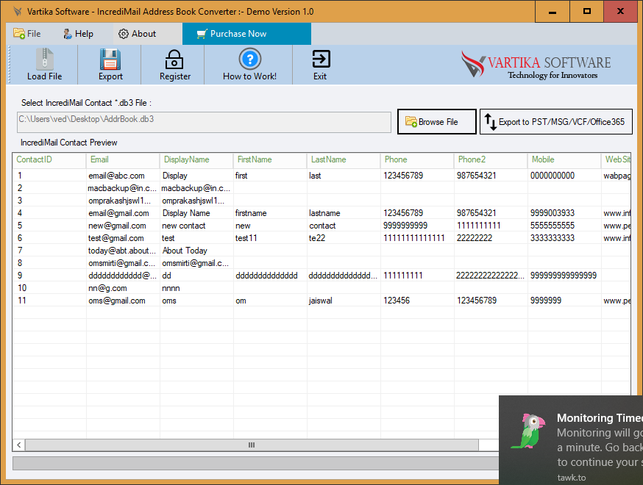643x485 pixels.
Task: Open the How to Work! help icon
Action: (249, 59)
